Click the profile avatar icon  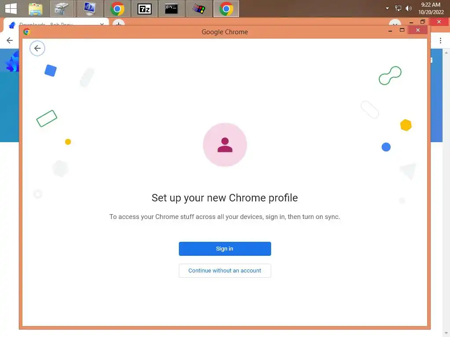(x=225, y=145)
